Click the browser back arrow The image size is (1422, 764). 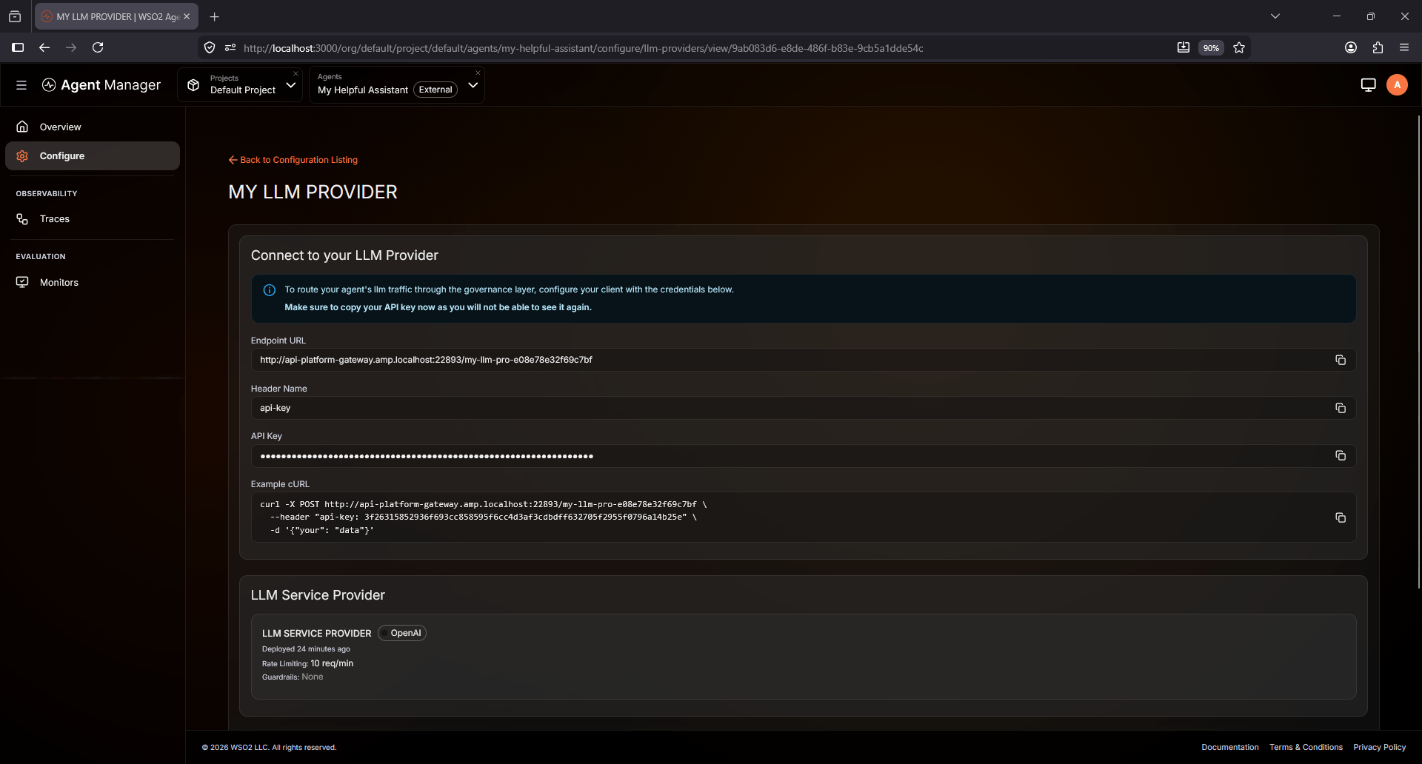click(x=44, y=47)
